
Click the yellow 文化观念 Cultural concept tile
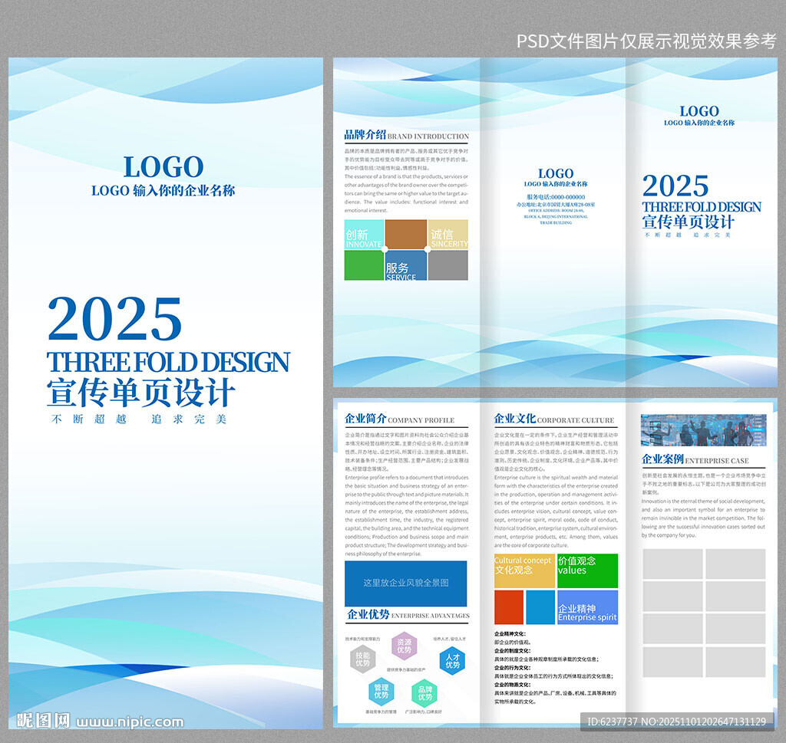point(524,570)
